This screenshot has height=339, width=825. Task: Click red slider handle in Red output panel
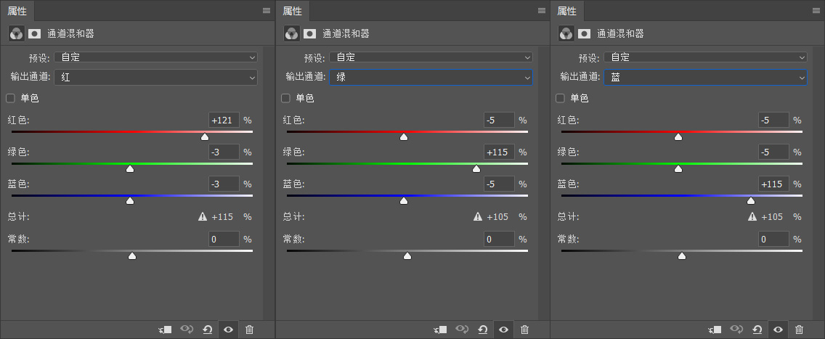205,136
